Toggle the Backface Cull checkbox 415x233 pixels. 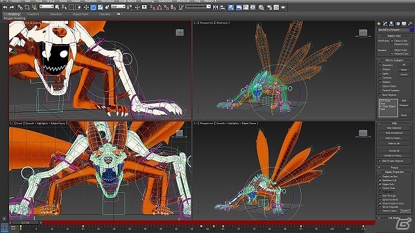380,180
